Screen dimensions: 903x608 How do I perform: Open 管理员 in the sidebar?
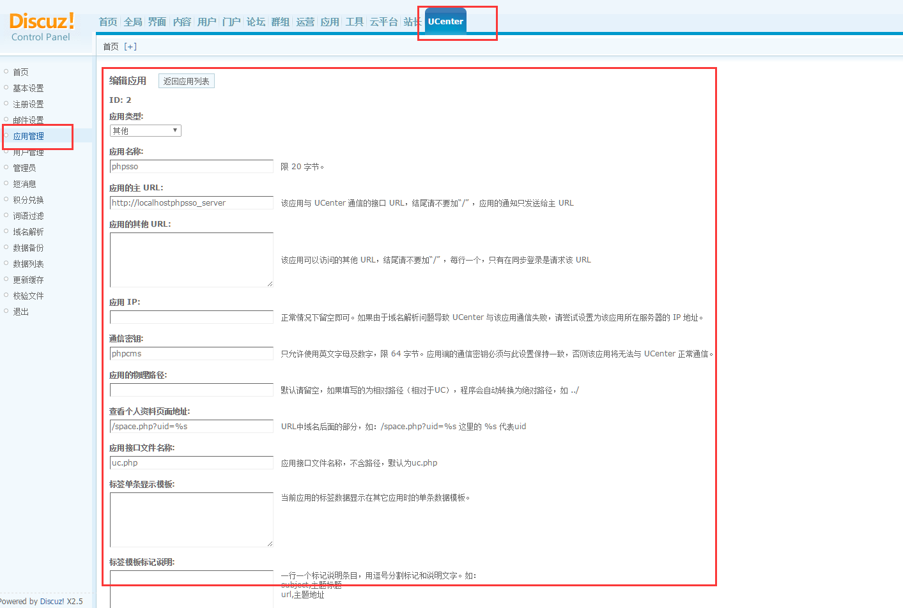coord(24,168)
